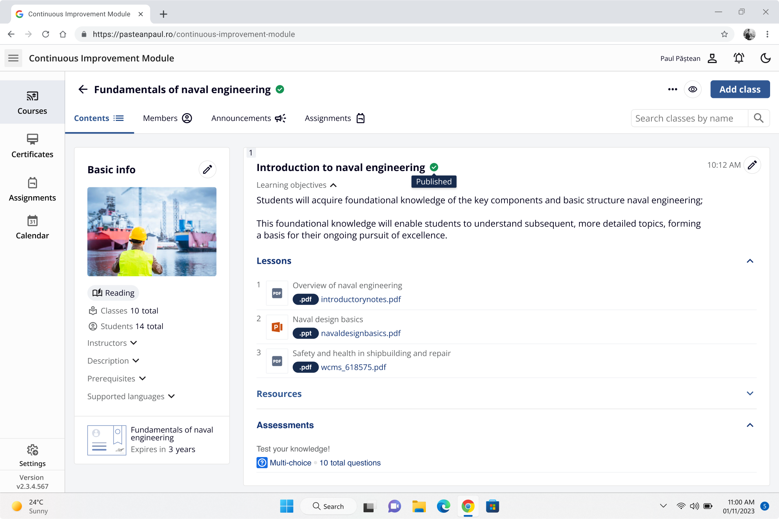
Task: Switch to the Members tab
Action: [x=167, y=118]
